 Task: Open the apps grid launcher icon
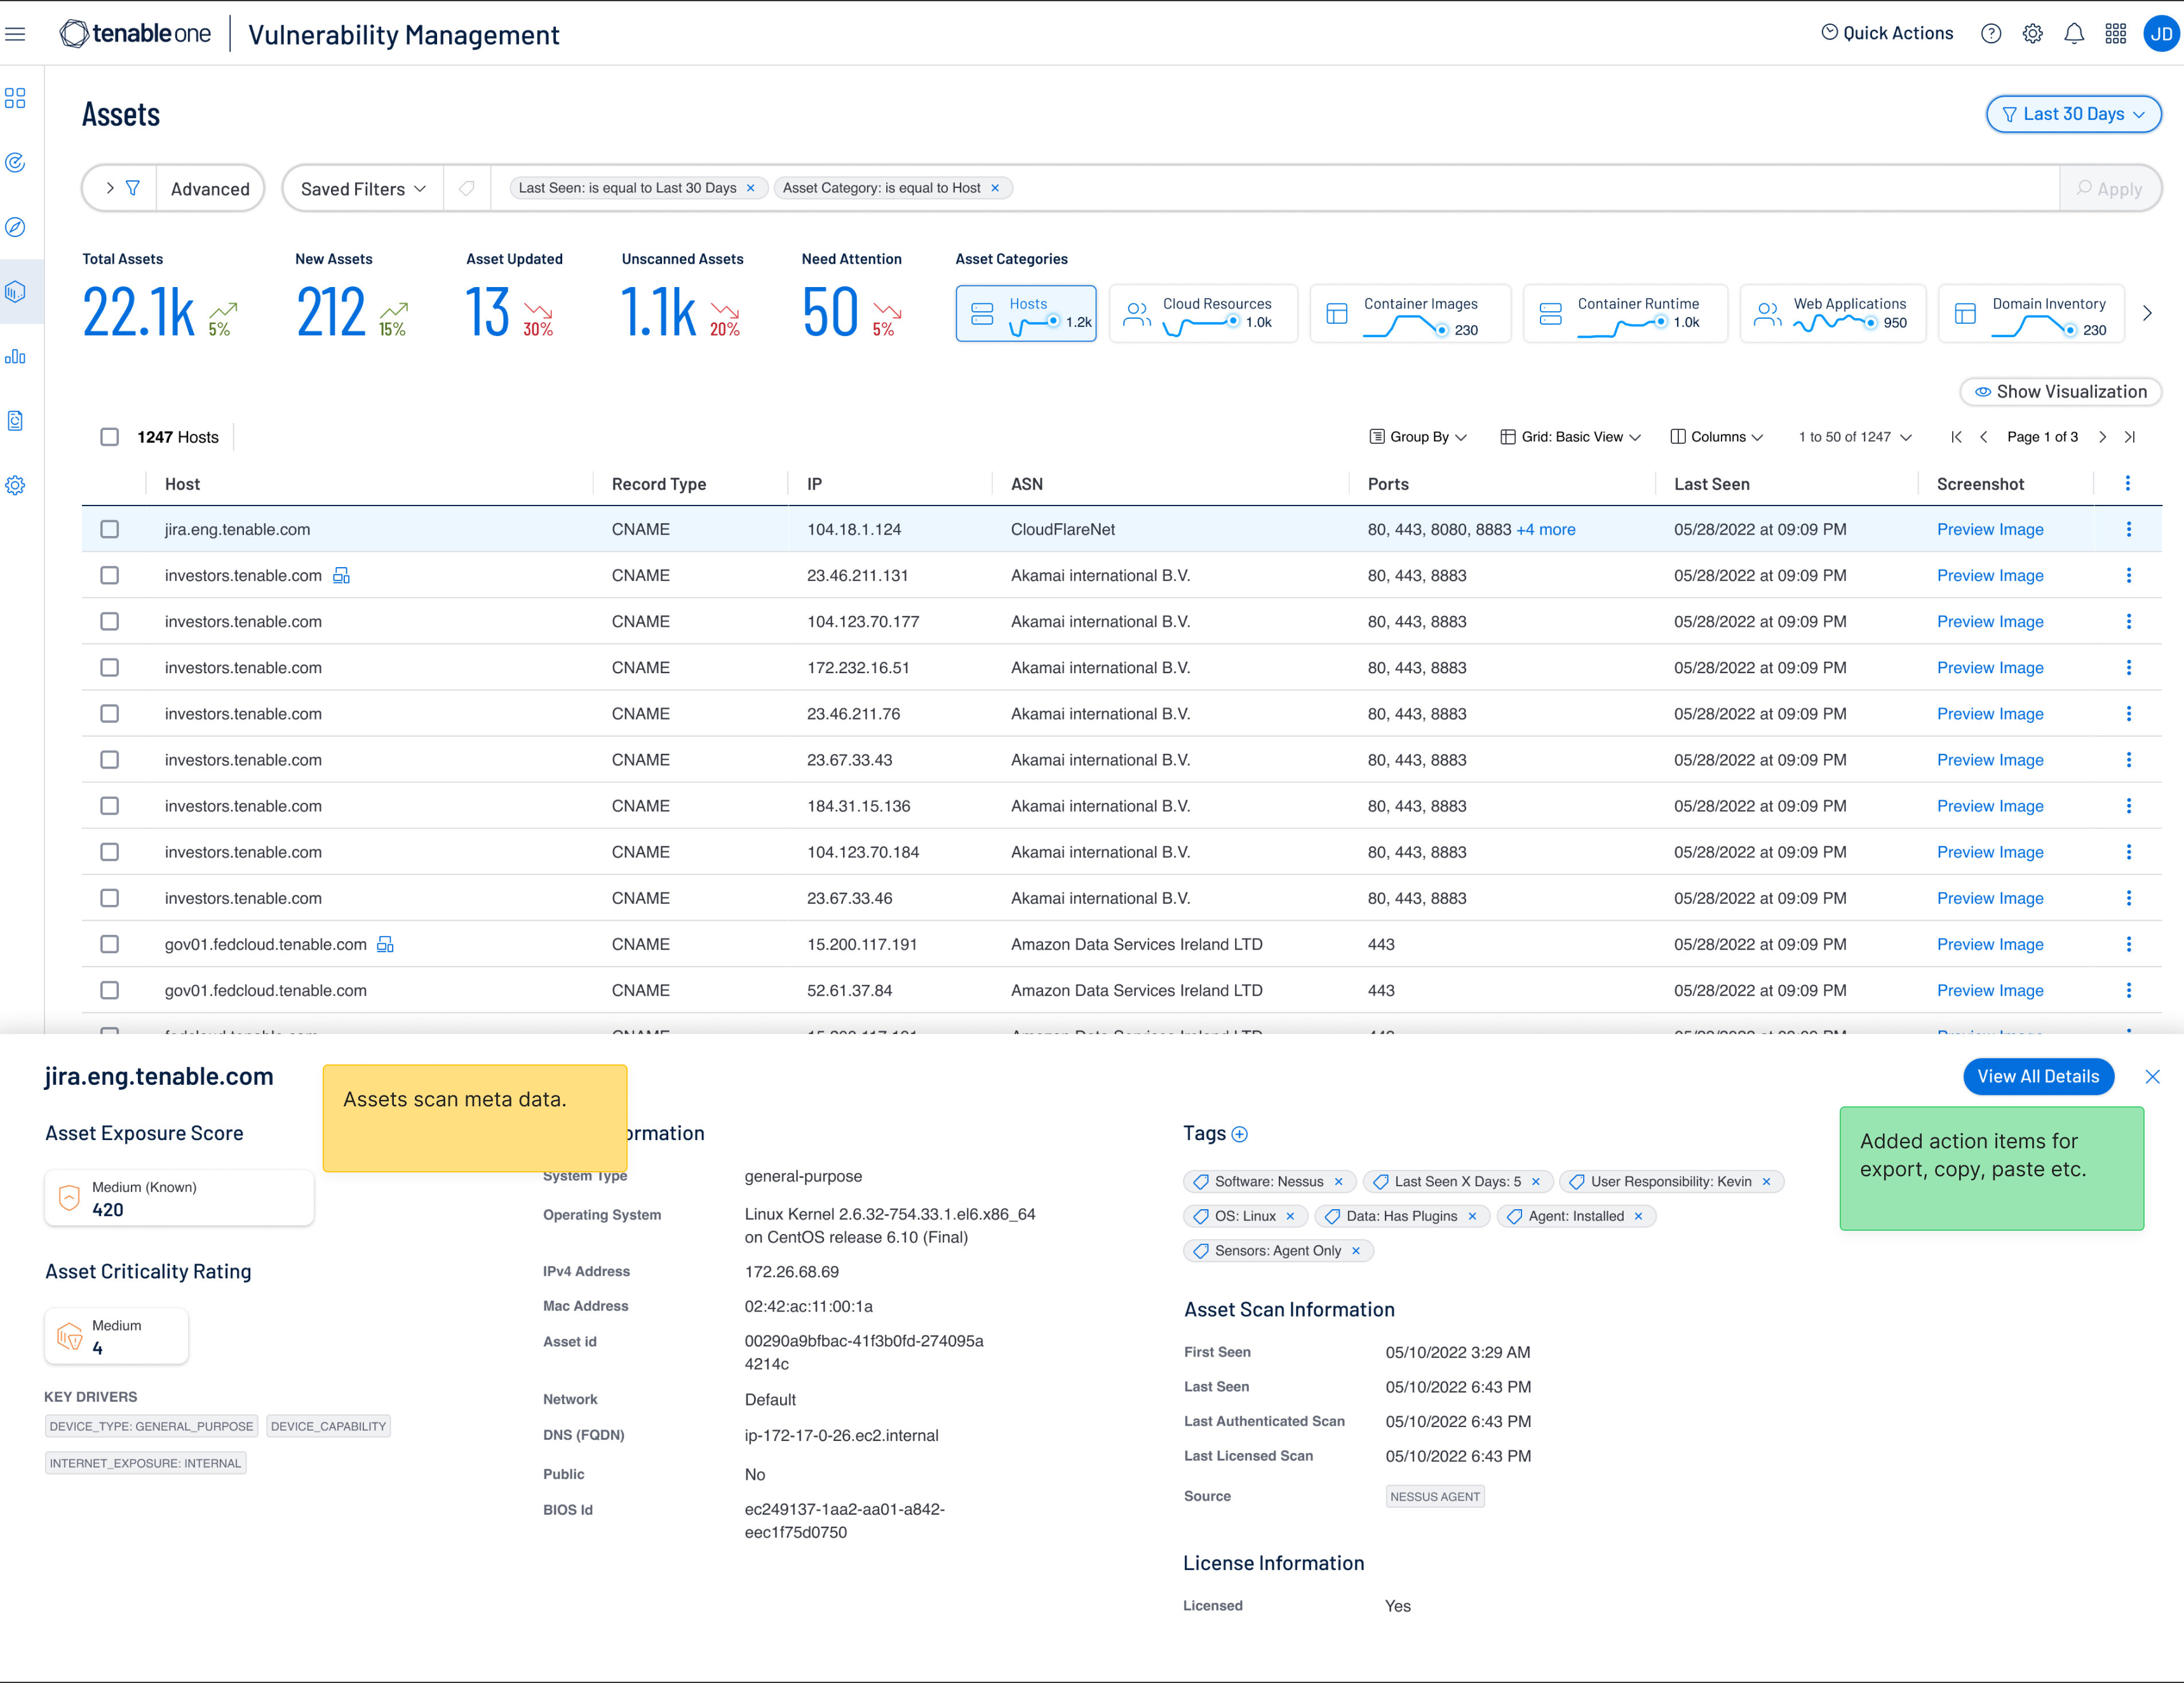pyautogui.click(x=2116, y=34)
